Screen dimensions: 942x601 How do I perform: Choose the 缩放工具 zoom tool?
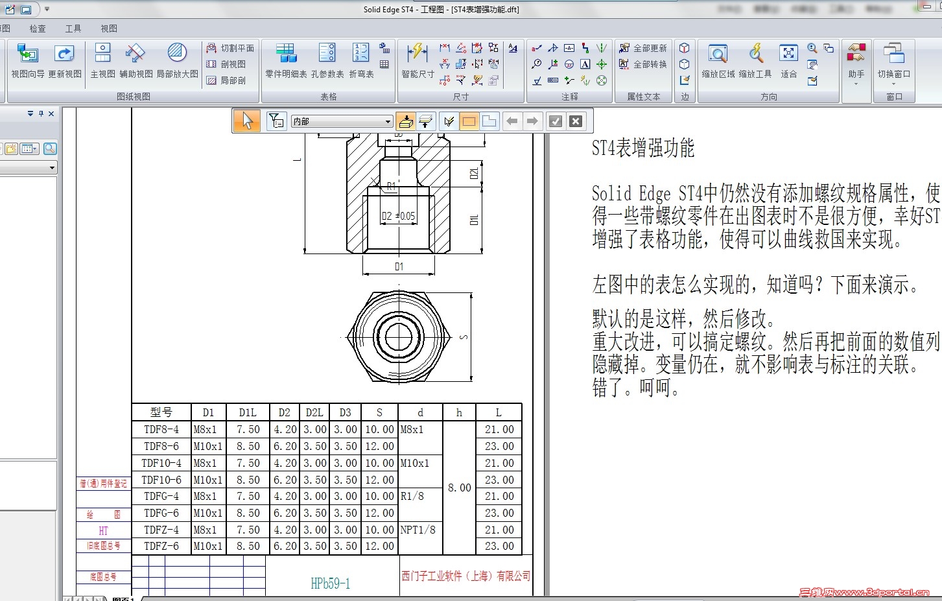click(x=755, y=60)
